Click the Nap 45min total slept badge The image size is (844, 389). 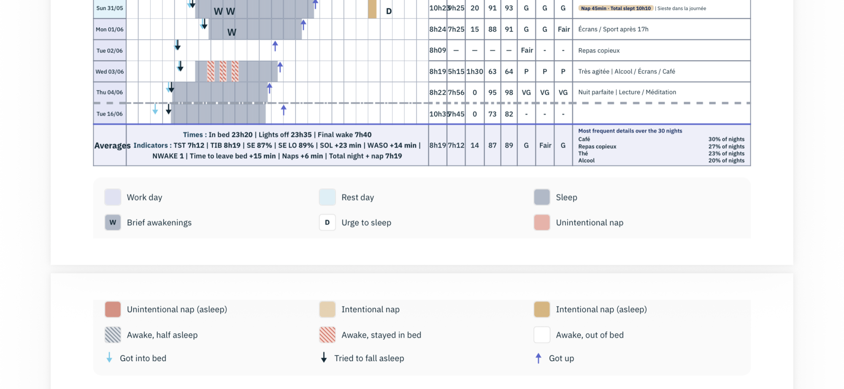[616, 8]
